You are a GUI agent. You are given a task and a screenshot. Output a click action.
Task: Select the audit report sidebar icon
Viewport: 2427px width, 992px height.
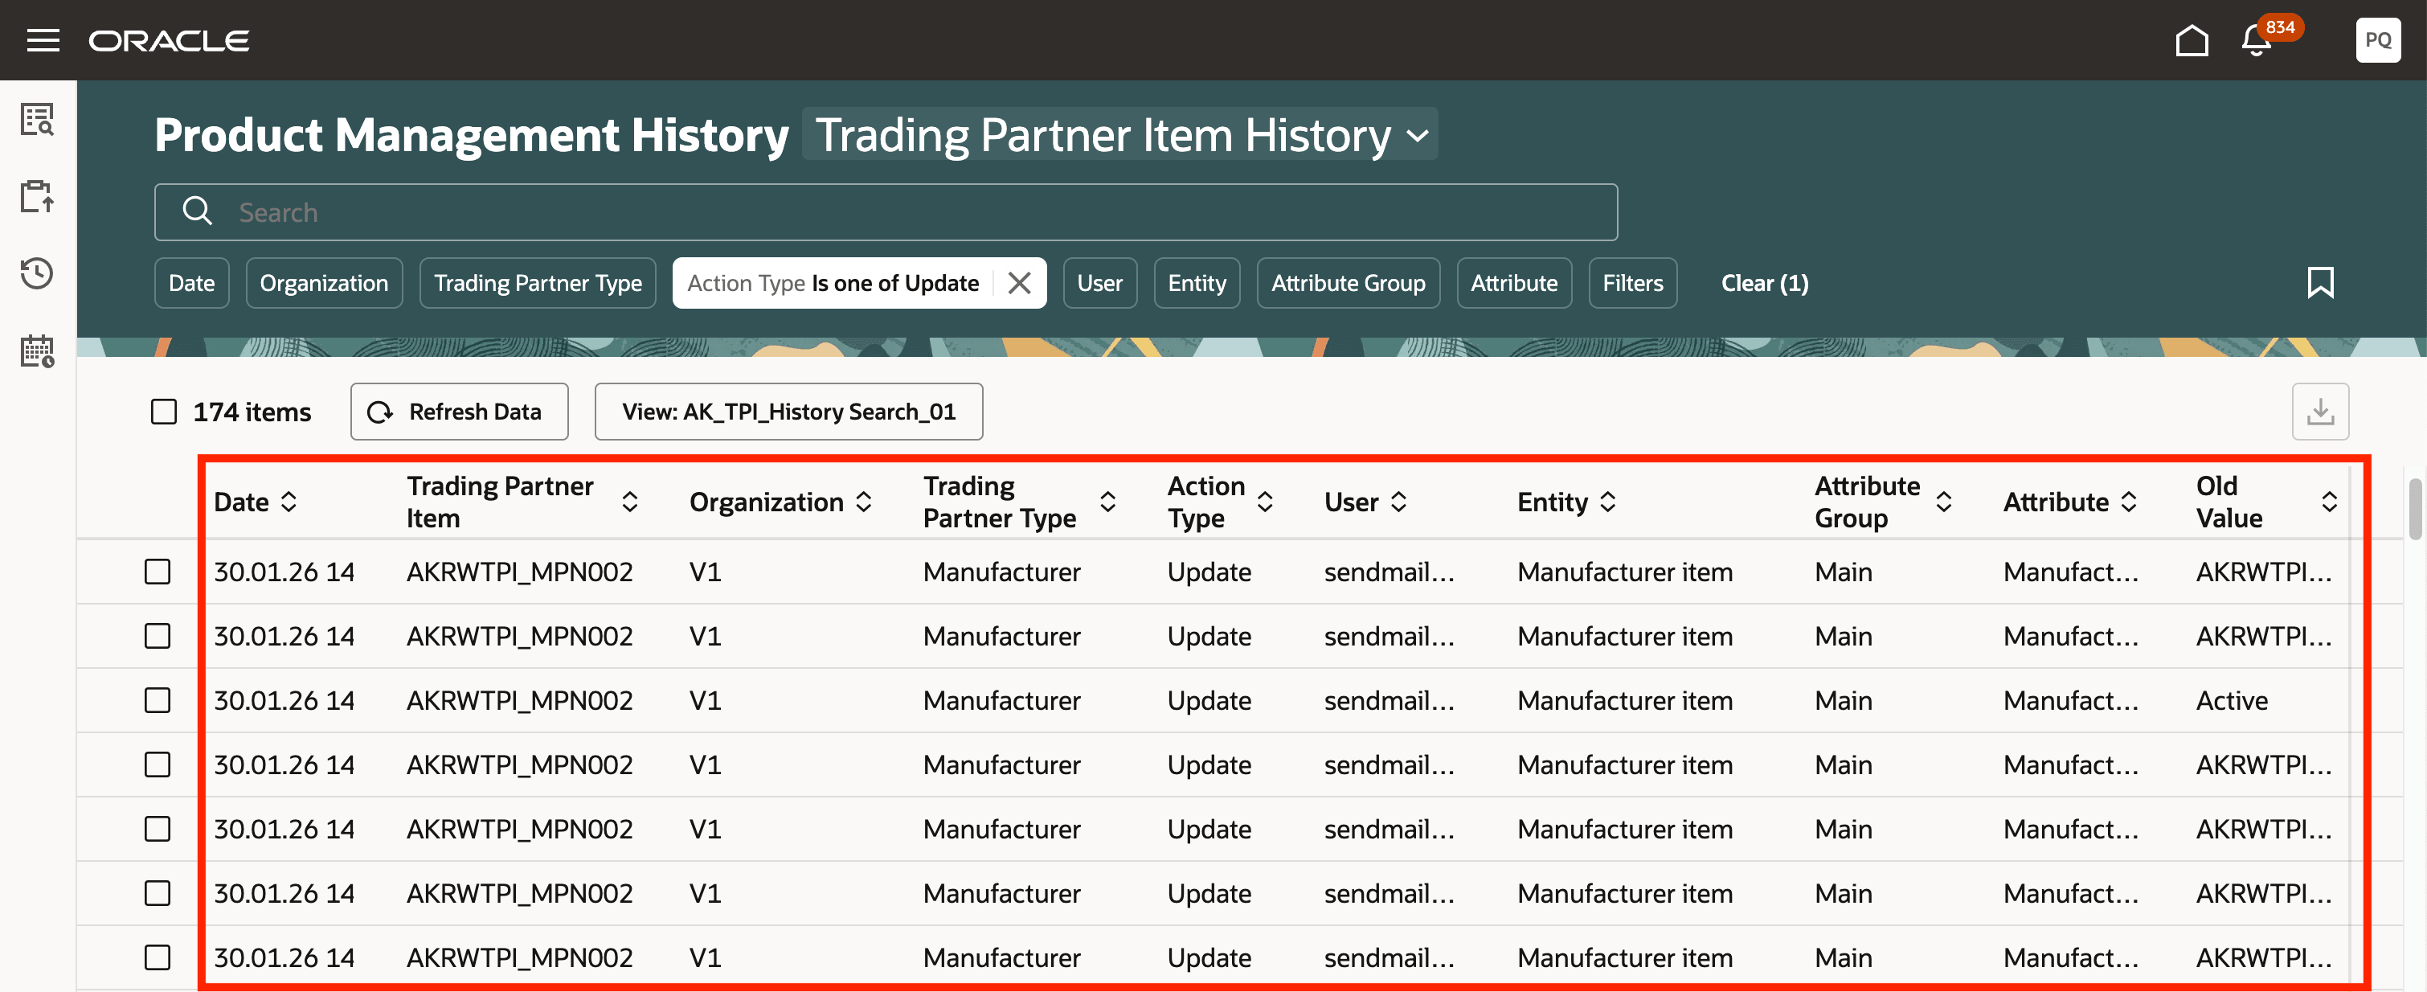(38, 120)
